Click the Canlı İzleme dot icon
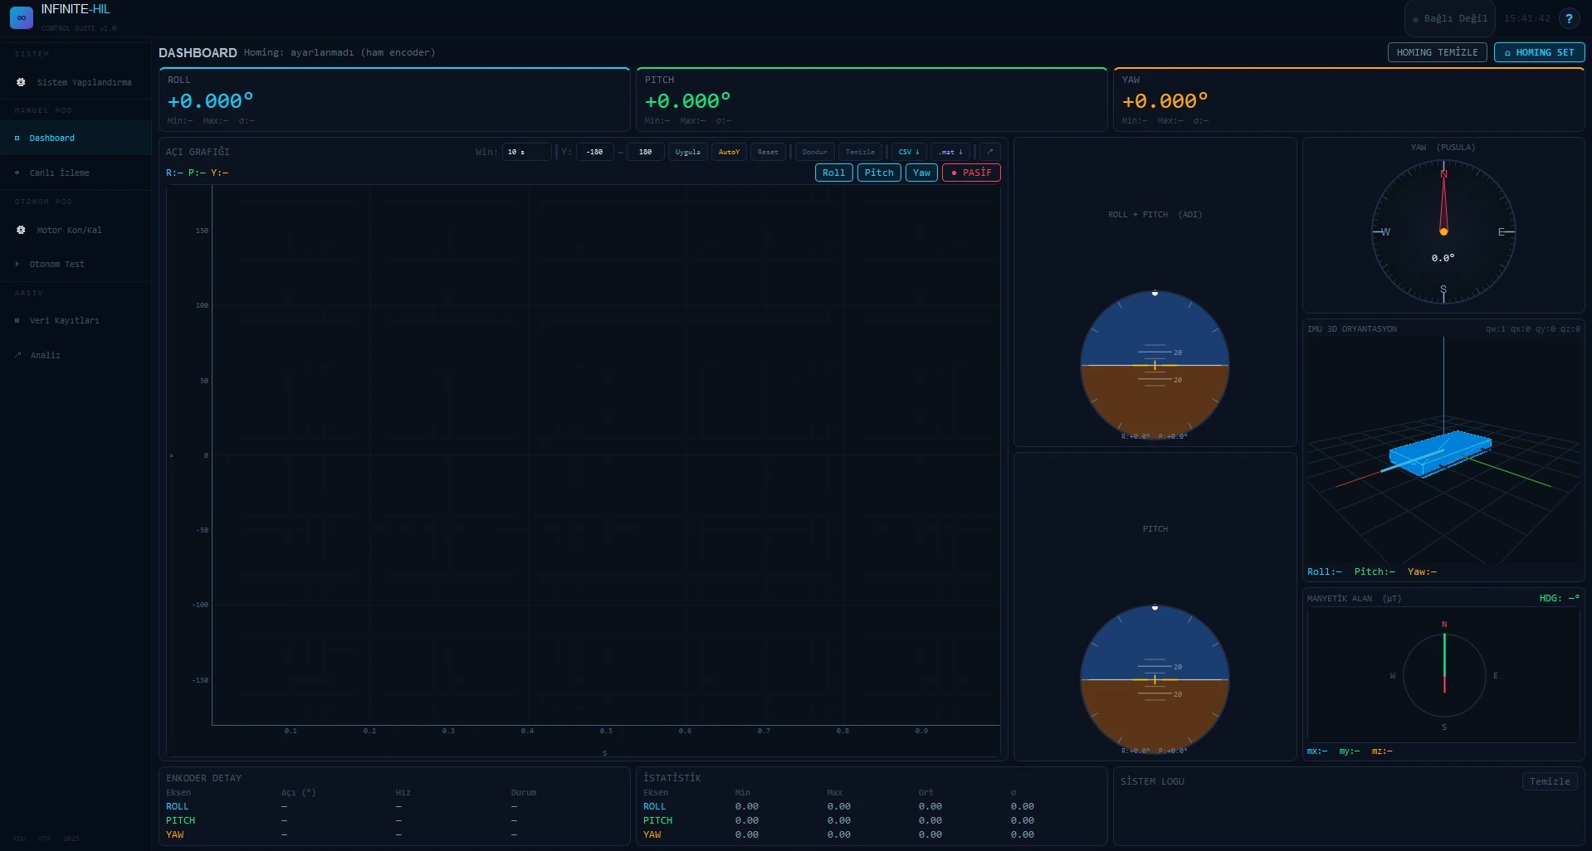Screen dimensions: 1592x851 [x=17, y=173]
